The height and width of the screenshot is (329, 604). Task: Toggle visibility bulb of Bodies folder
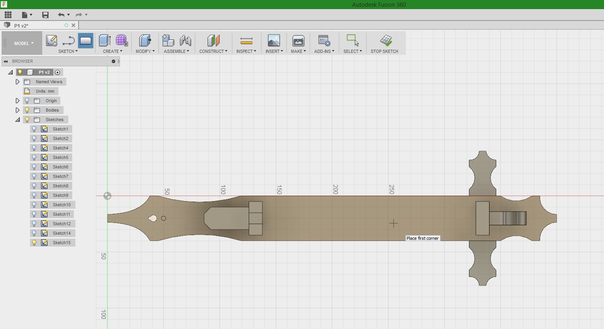tap(27, 110)
